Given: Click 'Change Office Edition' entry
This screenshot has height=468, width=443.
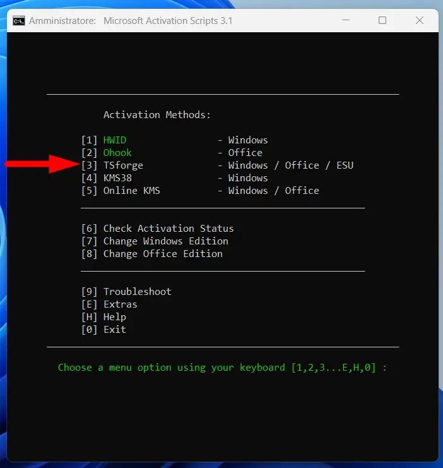Looking at the screenshot, I should (163, 254).
